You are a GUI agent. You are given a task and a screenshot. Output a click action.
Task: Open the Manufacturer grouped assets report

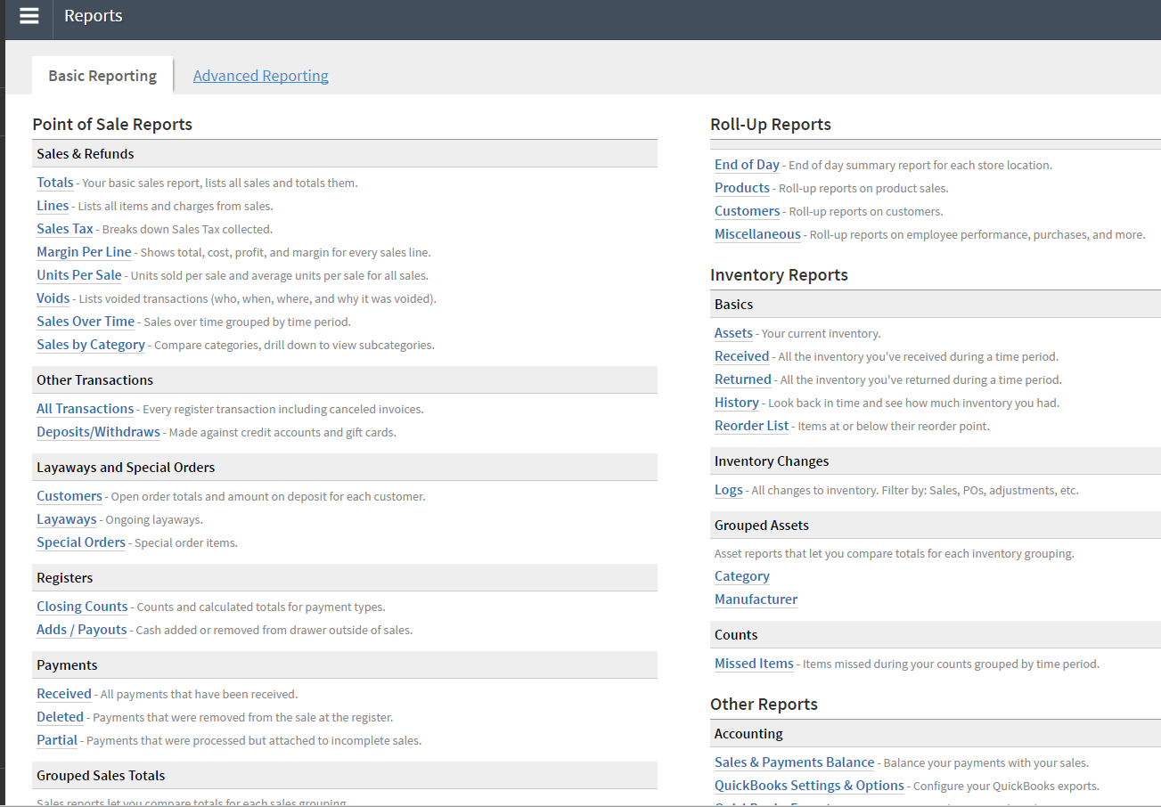point(756,599)
